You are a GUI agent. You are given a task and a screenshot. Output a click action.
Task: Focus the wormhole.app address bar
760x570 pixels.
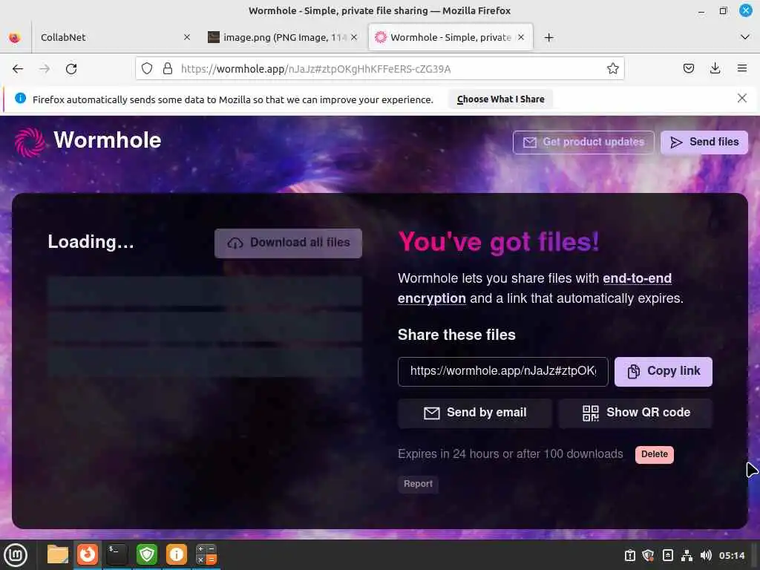pos(379,69)
